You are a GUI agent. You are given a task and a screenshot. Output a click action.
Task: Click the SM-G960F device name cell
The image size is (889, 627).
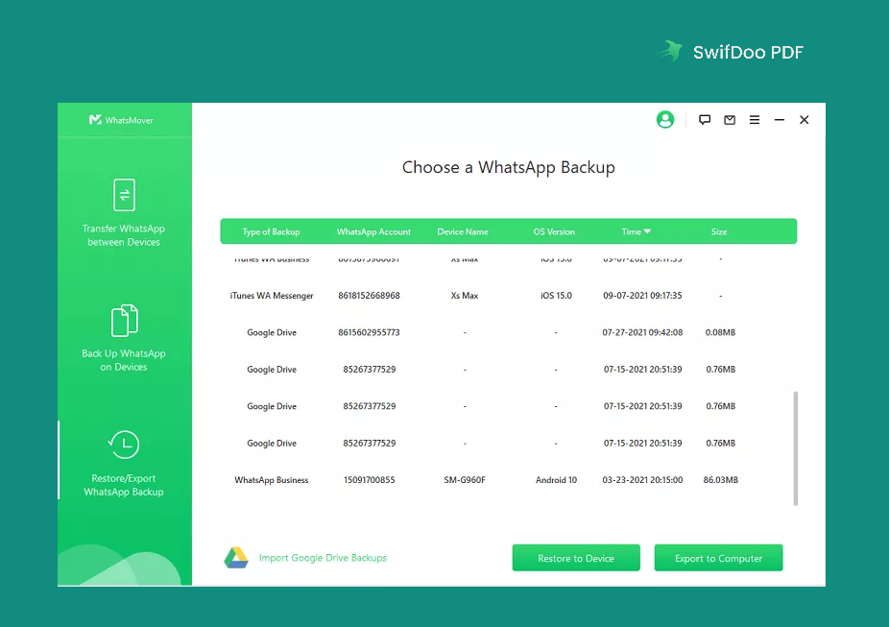click(x=465, y=479)
